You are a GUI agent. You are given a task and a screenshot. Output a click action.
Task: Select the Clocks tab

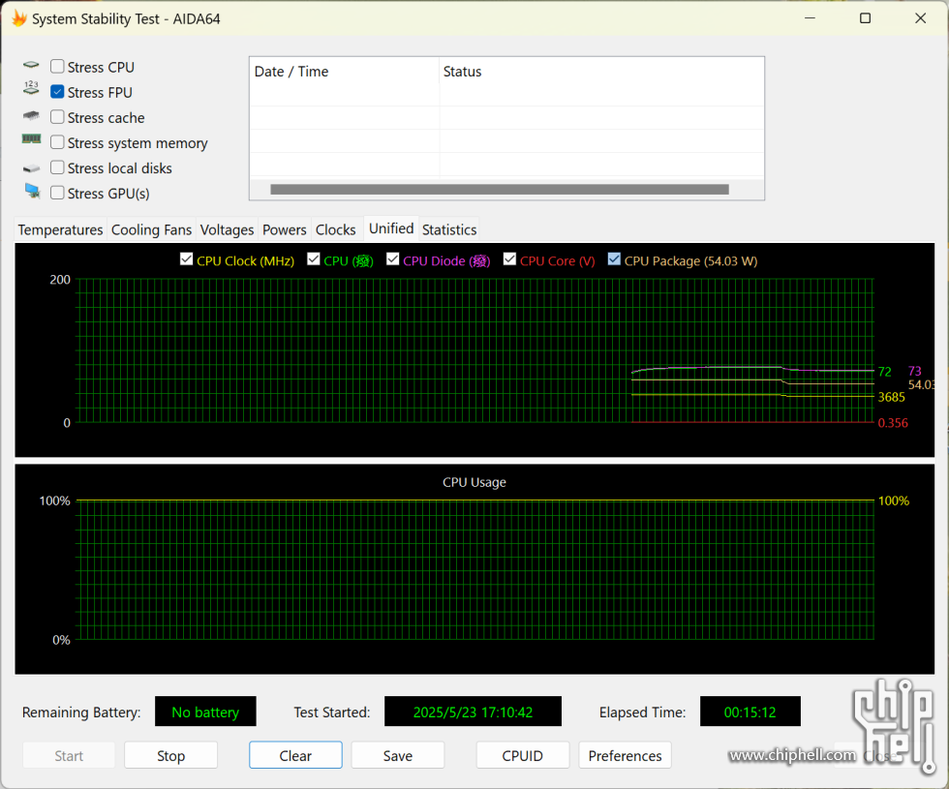[x=335, y=230]
